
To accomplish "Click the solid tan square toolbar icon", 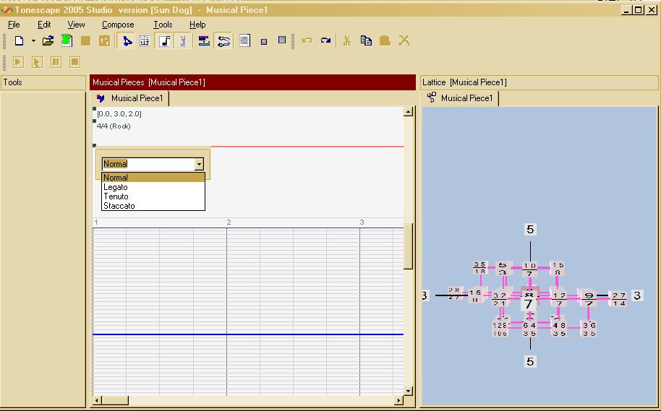I will point(85,41).
